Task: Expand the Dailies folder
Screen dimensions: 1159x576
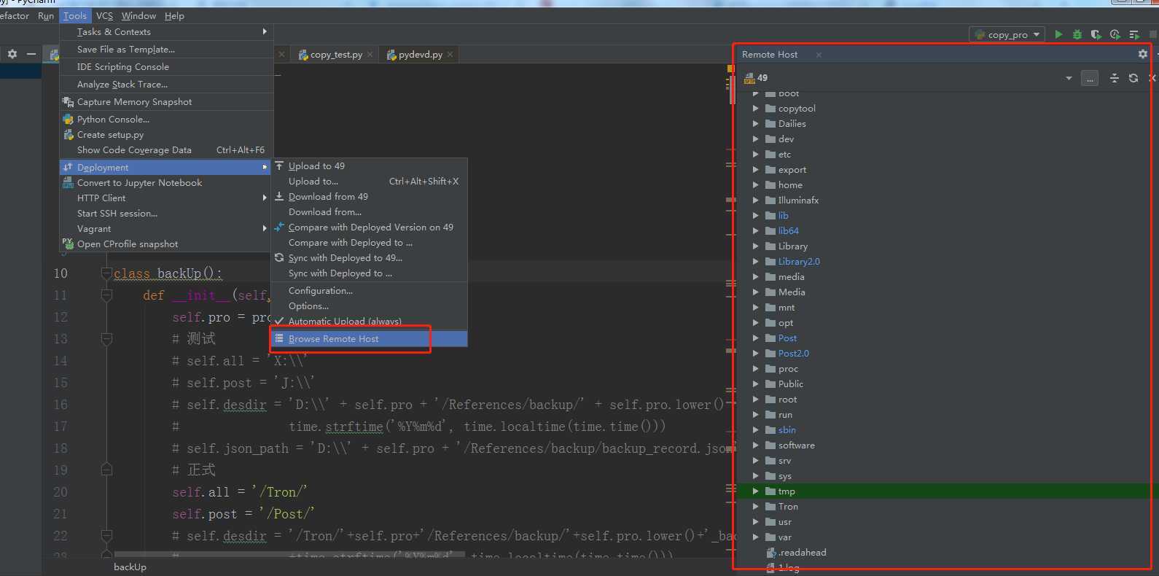Action: click(756, 123)
